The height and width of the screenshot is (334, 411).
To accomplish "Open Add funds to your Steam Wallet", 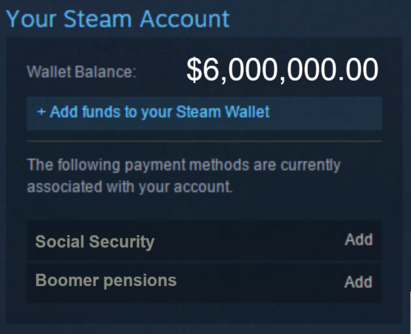I will click(154, 112).
